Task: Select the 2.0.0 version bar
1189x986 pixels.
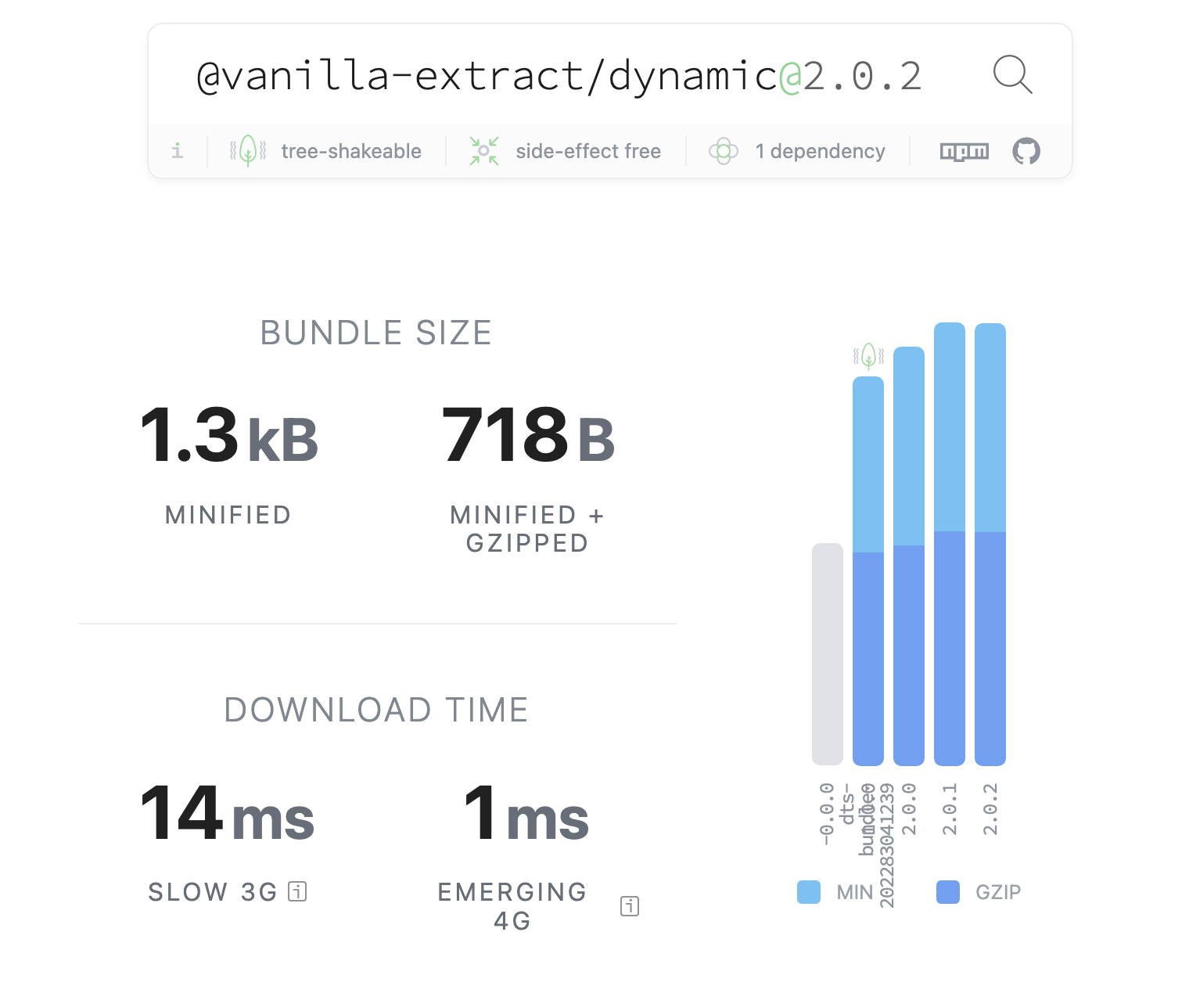Action: click(909, 556)
